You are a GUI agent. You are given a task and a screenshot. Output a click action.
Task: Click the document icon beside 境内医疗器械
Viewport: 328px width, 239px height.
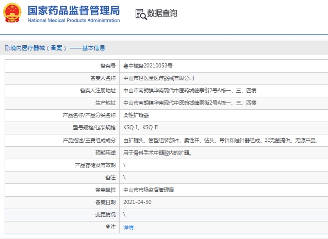pos(7,48)
